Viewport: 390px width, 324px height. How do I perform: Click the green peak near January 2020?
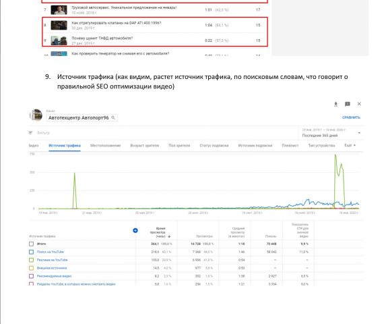[335, 155]
